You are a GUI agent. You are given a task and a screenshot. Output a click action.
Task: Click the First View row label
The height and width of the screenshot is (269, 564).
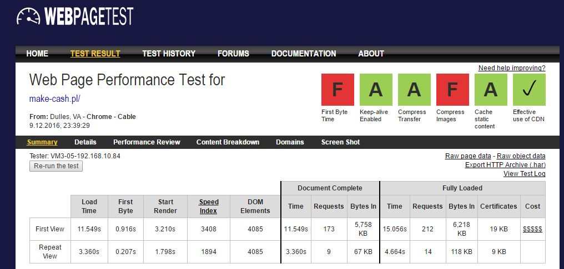[x=50, y=229]
